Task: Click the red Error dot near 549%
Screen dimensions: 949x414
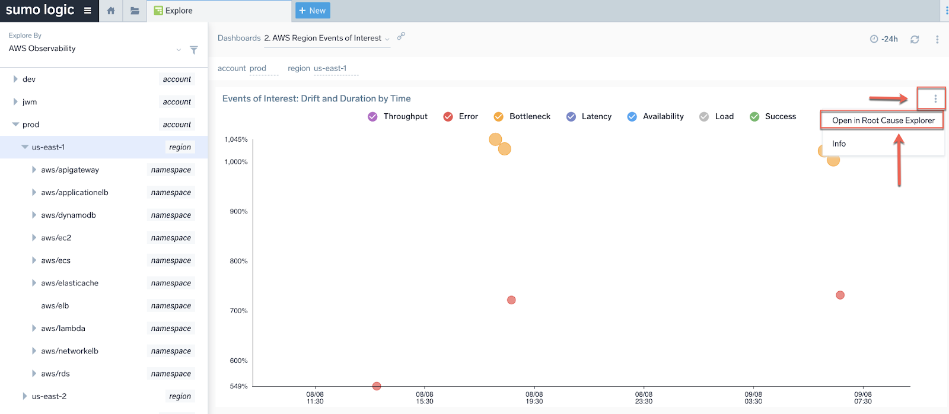Action: click(x=377, y=386)
